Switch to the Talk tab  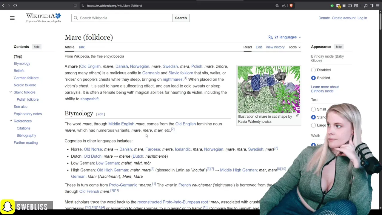pyautogui.click(x=81, y=47)
